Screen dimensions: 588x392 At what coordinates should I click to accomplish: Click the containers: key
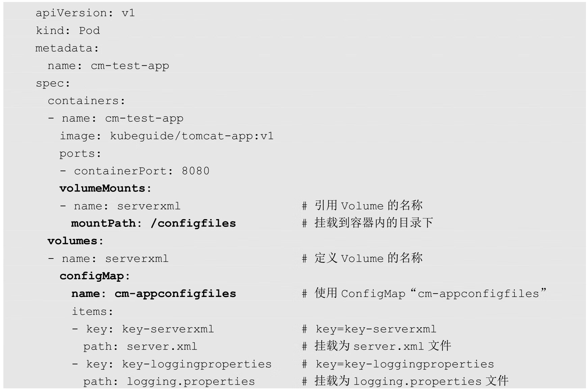[x=86, y=101]
